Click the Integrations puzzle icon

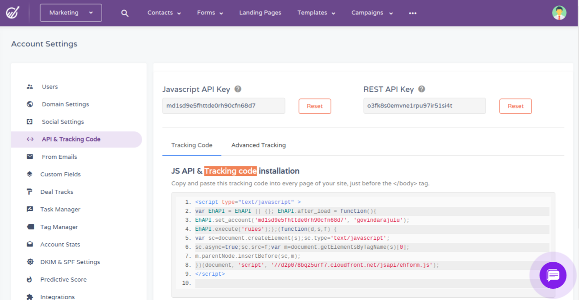coord(30,297)
